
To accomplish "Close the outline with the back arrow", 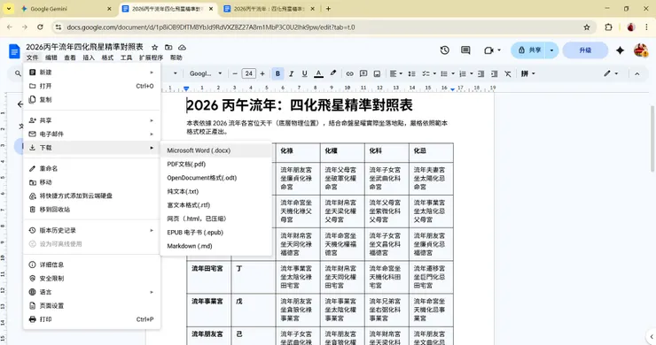I will (20, 104).
